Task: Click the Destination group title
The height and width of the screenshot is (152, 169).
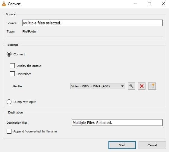Action: pos(15,113)
